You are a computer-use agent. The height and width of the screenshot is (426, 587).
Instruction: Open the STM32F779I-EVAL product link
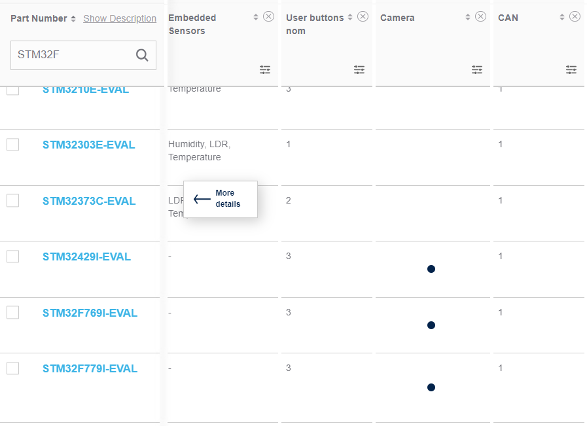click(90, 368)
